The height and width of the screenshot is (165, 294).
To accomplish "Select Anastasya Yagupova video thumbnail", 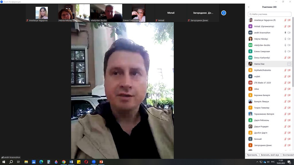I will [x=42, y=13].
